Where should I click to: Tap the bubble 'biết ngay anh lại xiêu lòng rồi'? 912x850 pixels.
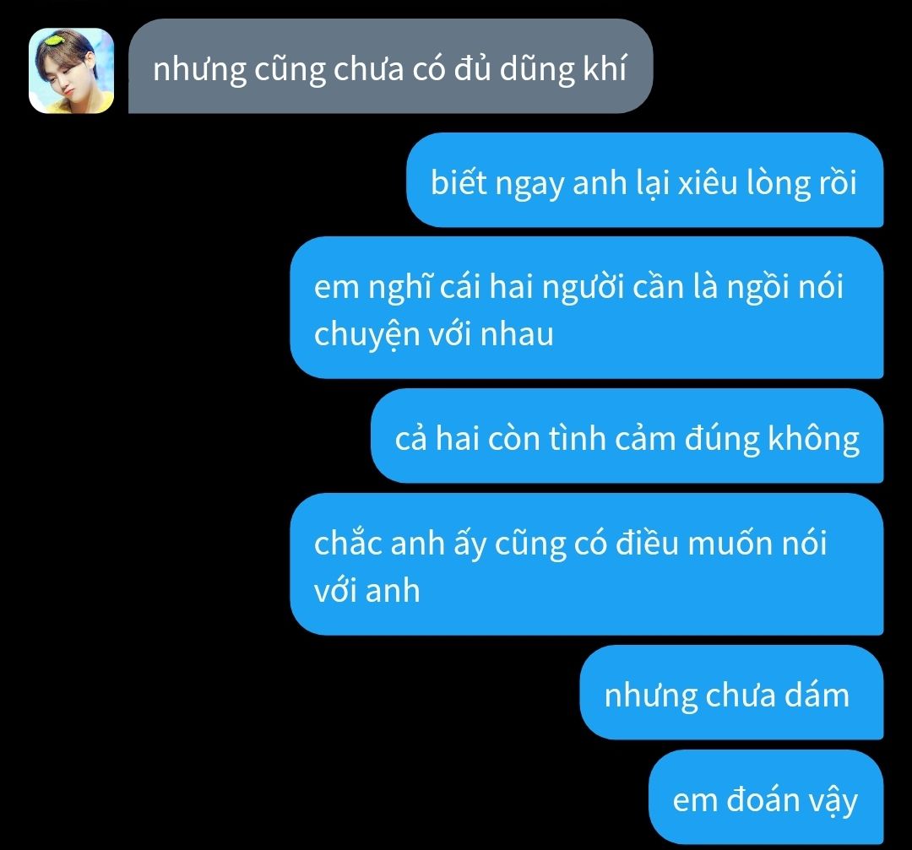(x=644, y=180)
